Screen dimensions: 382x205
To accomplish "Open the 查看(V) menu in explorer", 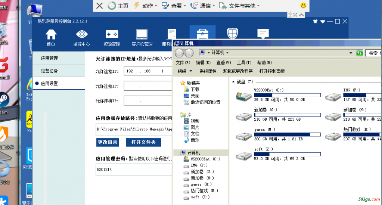I will 223,63.
